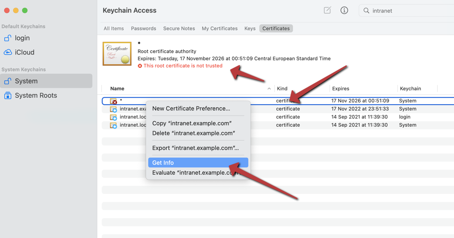Sort the list by the Keychain column header

pos(410,88)
